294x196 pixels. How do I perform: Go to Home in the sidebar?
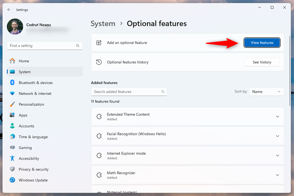(x=24, y=61)
